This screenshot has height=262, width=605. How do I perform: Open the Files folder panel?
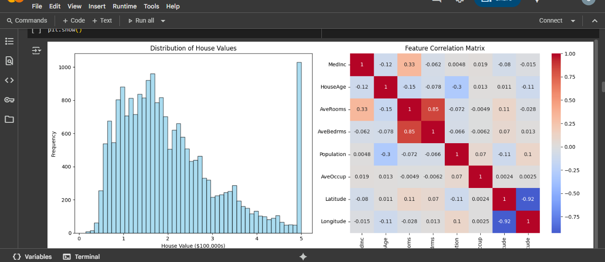tap(9, 119)
